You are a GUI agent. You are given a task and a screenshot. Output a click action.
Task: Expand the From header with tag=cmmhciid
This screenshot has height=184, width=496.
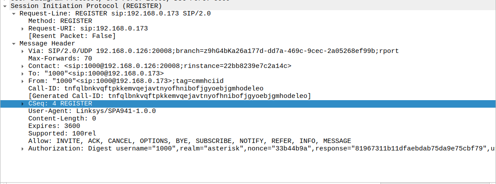[23, 81]
